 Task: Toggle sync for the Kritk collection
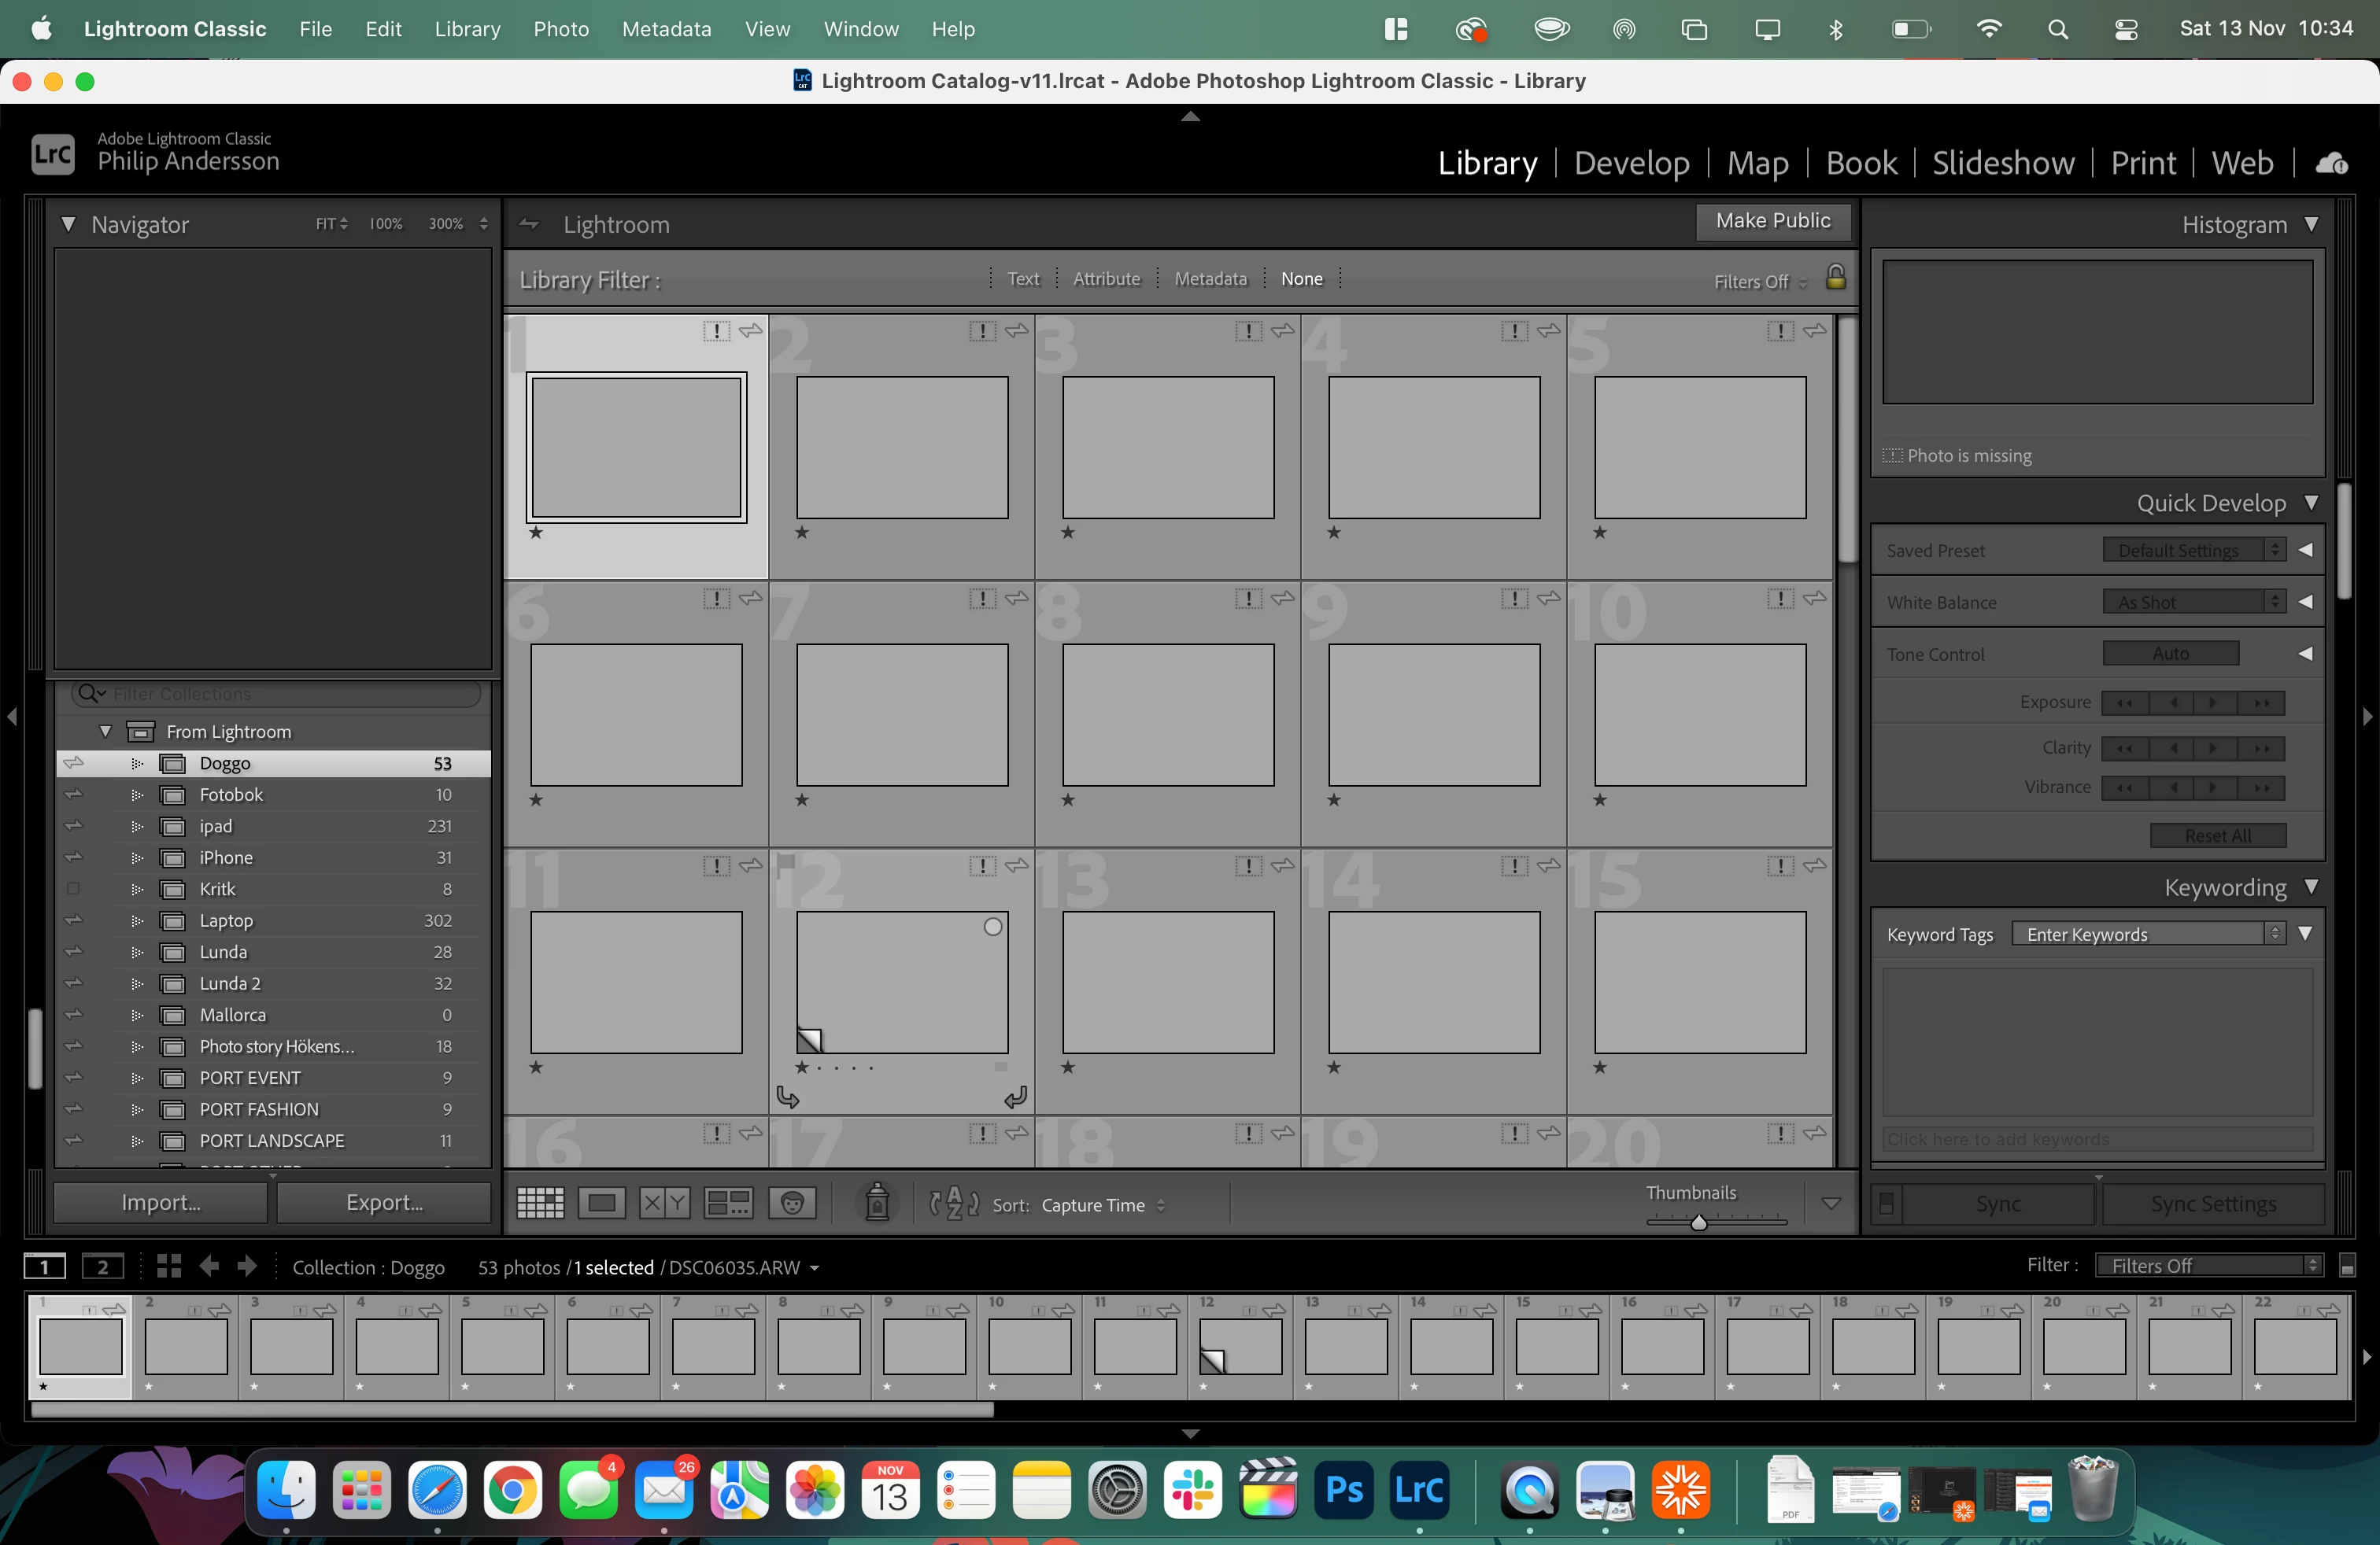click(x=73, y=888)
